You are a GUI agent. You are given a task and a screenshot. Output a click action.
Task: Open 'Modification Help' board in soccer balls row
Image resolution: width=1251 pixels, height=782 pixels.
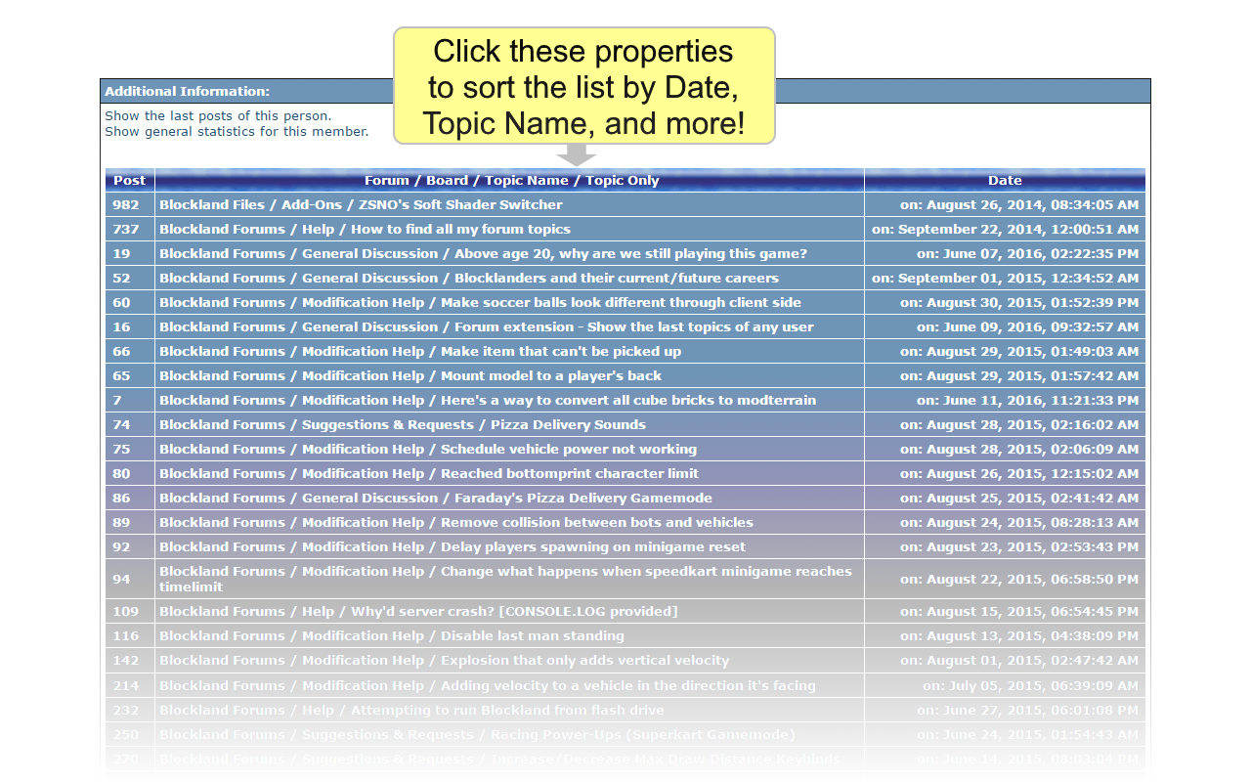coord(363,302)
